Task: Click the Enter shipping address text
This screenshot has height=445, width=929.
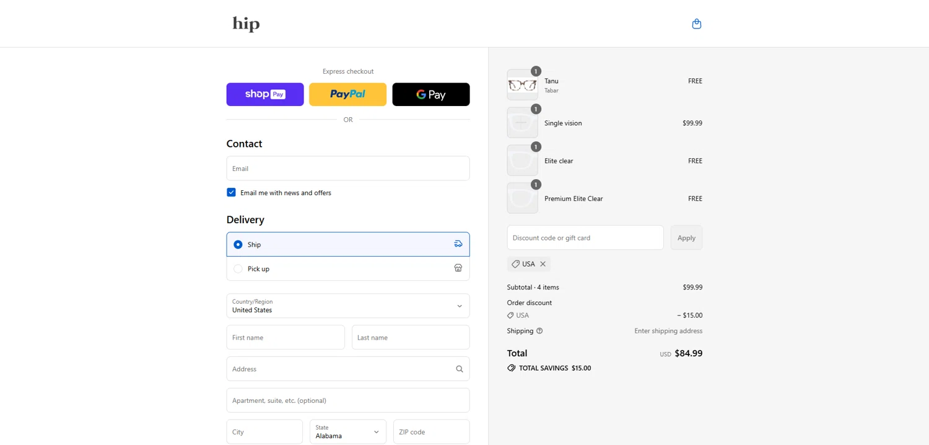Action: tap(668, 331)
